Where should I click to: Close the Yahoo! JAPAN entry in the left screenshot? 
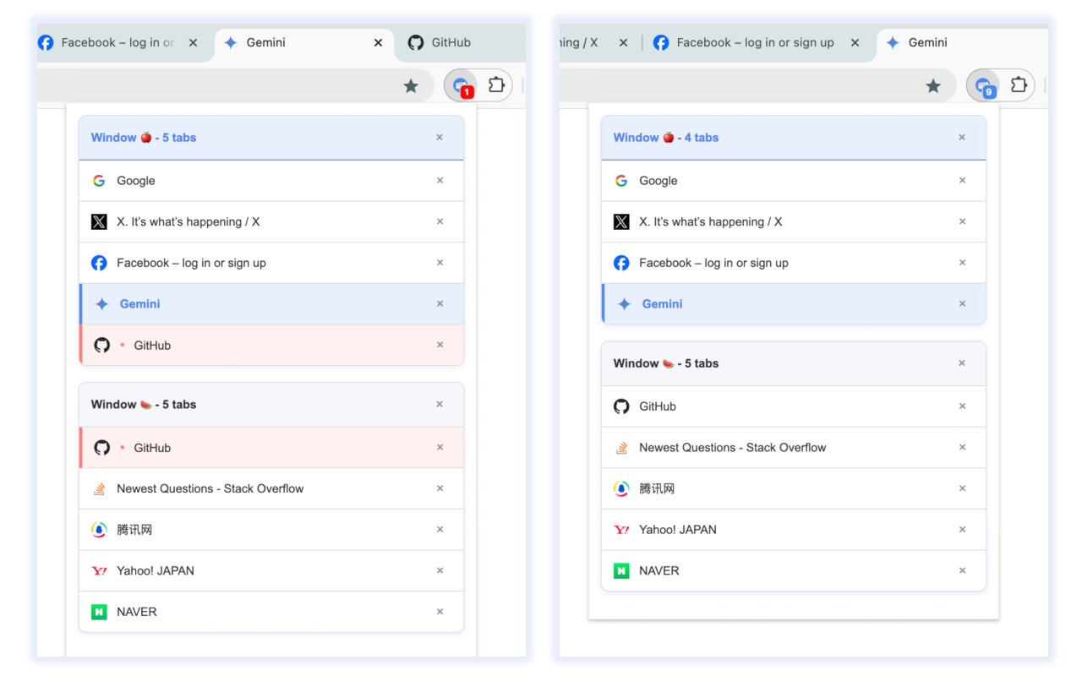coord(440,570)
